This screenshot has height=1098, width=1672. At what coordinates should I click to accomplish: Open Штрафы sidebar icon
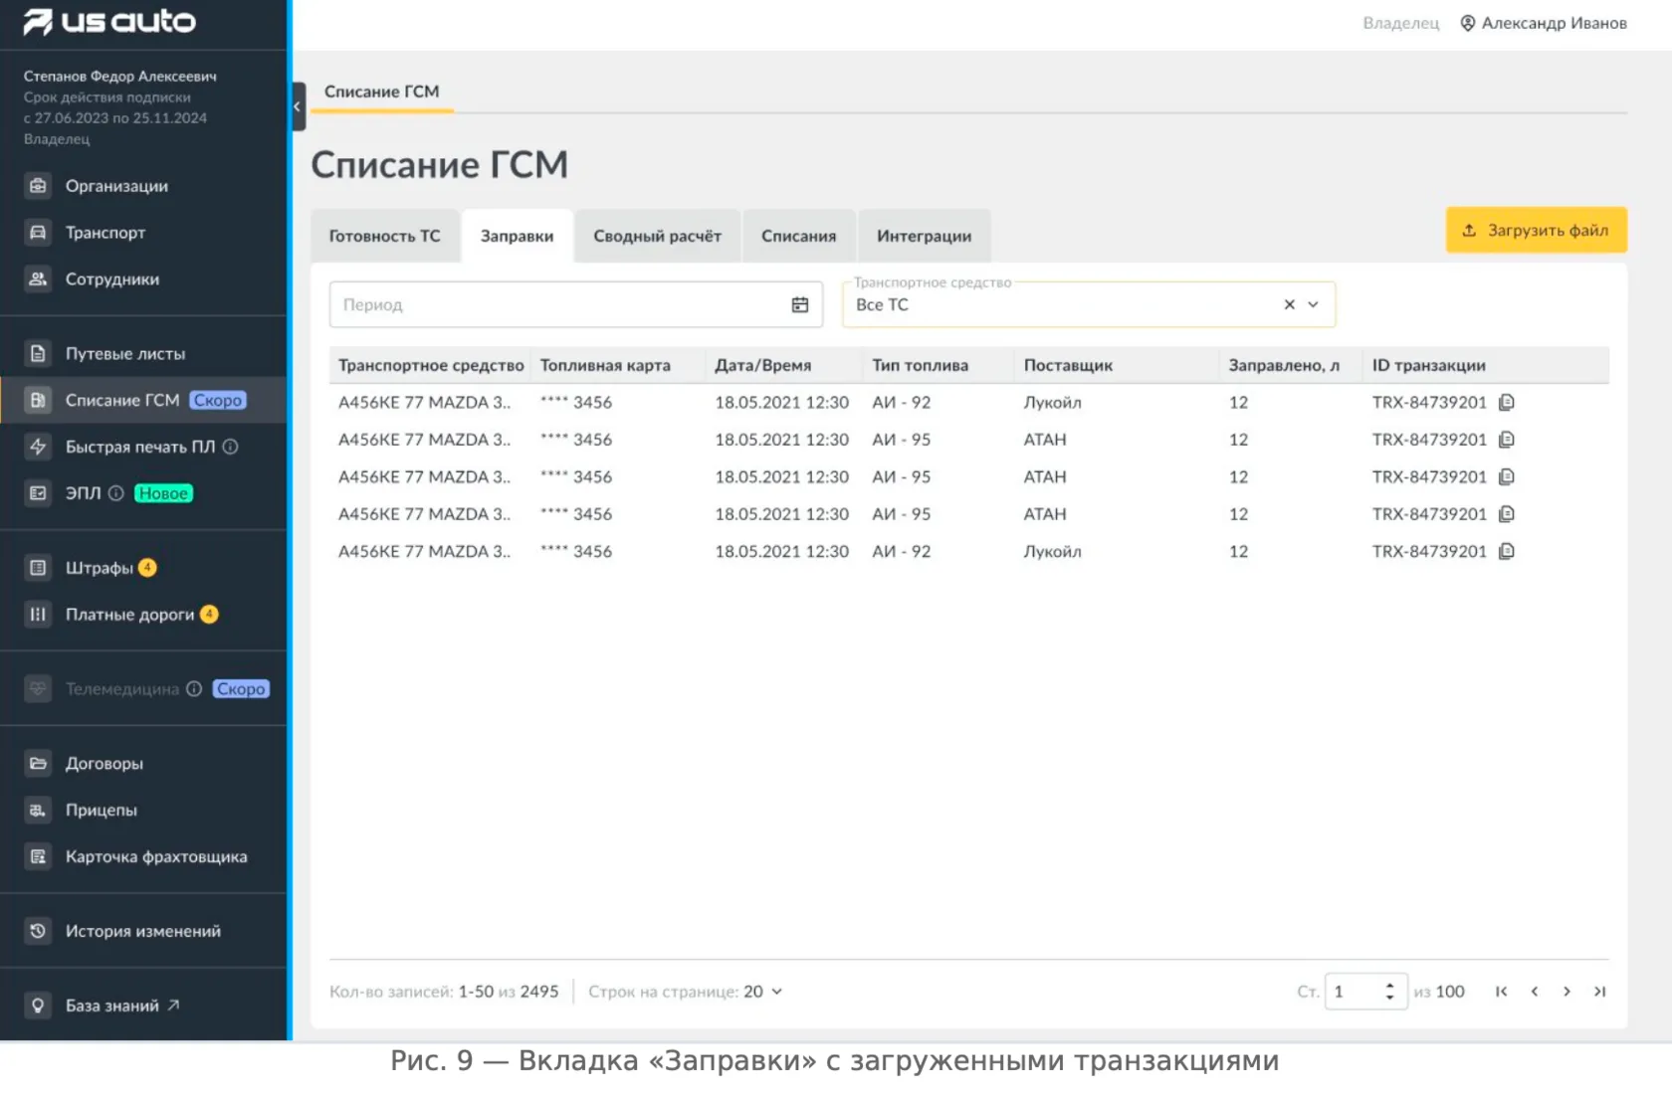pos(38,568)
